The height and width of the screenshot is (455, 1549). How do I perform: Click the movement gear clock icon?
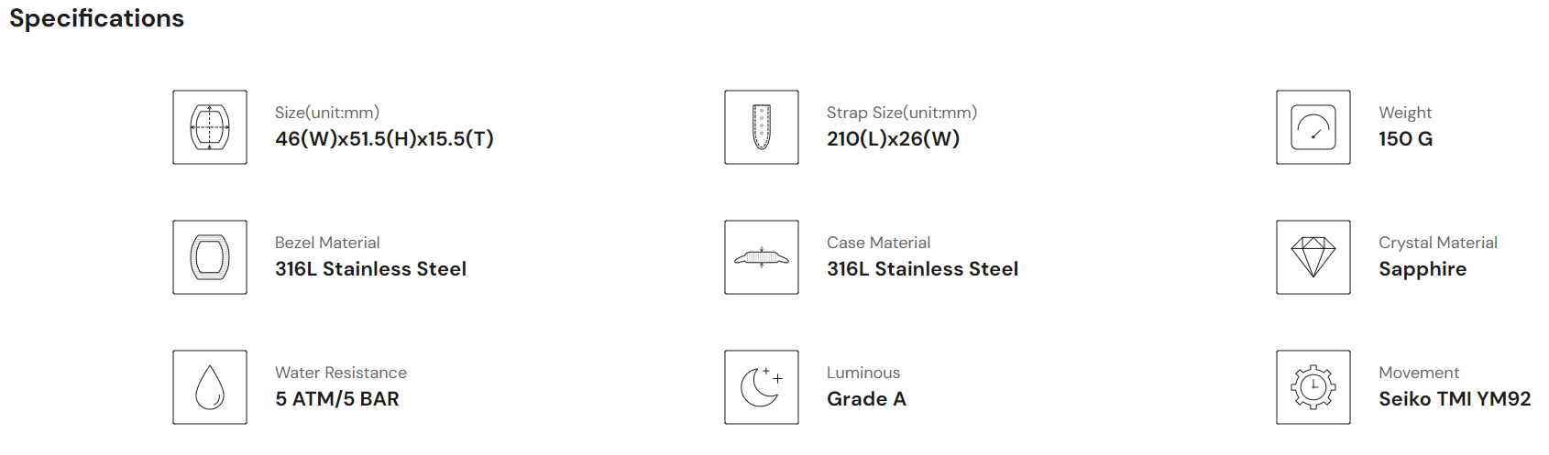(1313, 387)
